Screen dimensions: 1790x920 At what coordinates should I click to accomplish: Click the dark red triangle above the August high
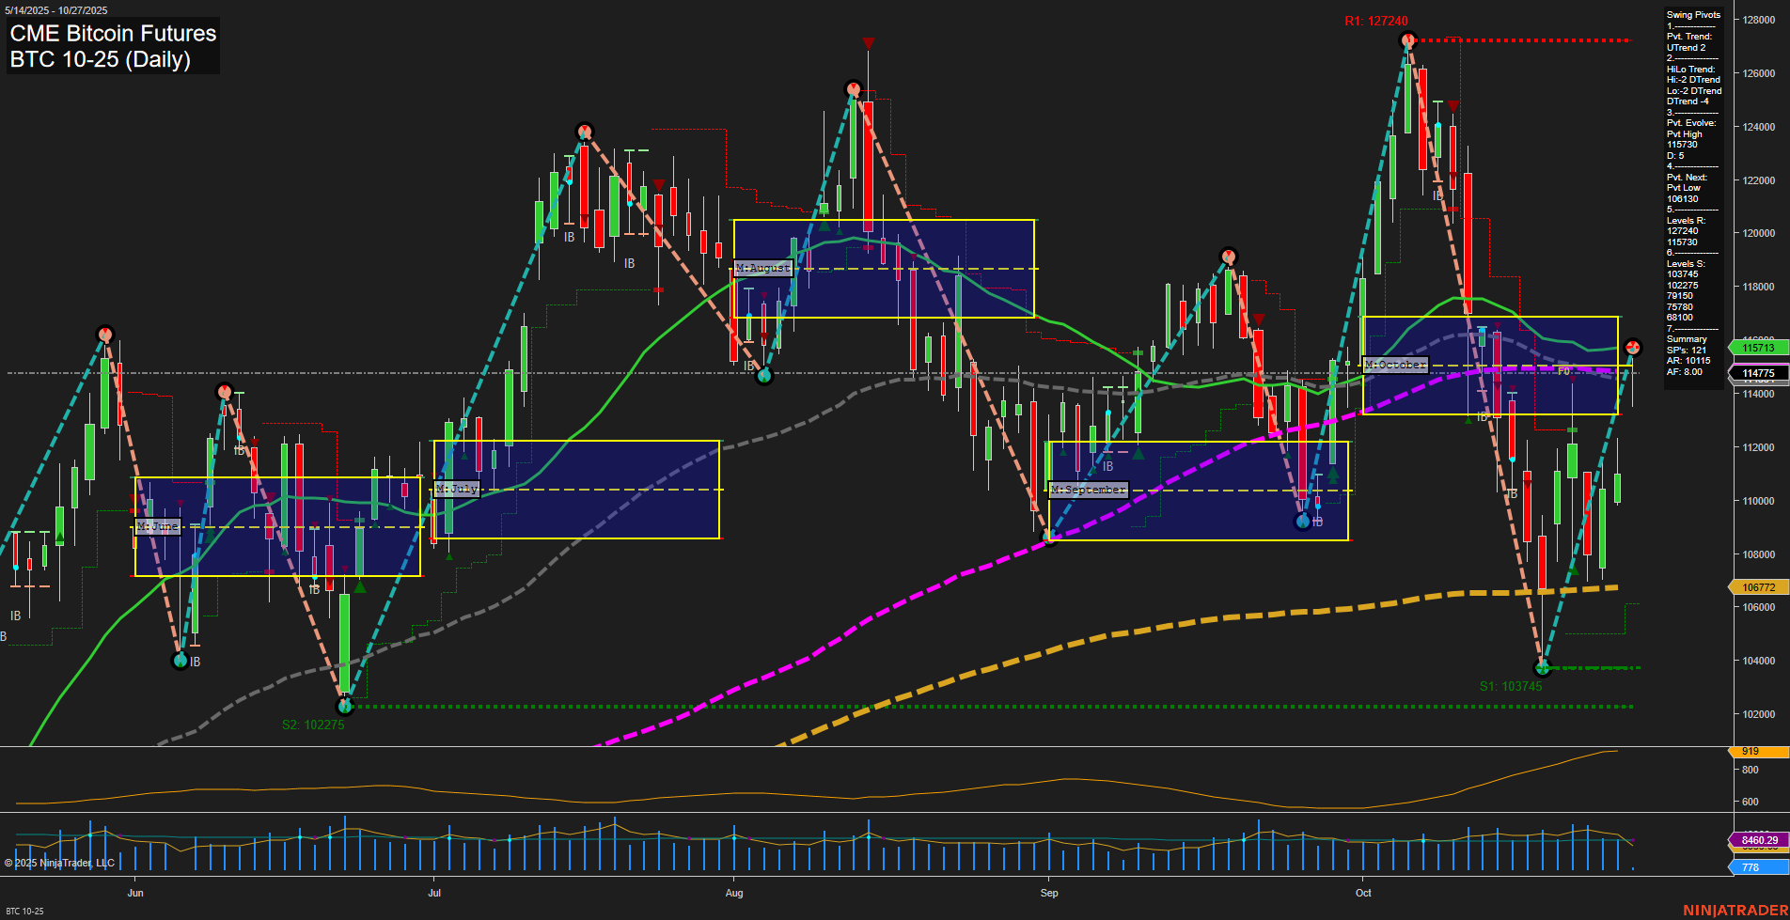pos(869,43)
